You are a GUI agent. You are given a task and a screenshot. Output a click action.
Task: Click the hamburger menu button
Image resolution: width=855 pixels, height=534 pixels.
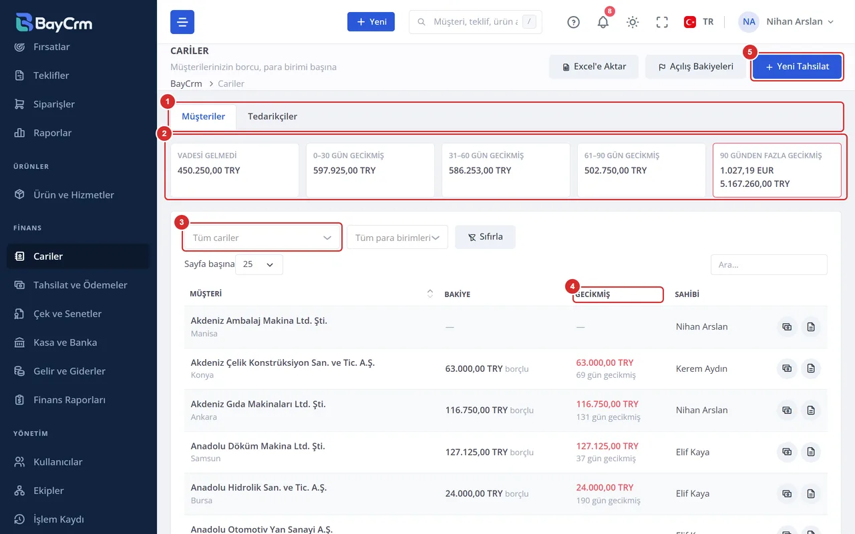[x=182, y=22]
